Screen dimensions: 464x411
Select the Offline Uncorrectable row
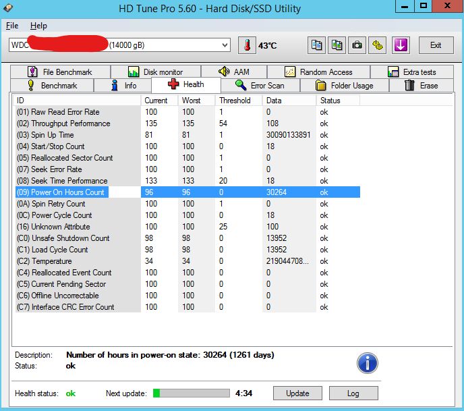click(187, 296)
